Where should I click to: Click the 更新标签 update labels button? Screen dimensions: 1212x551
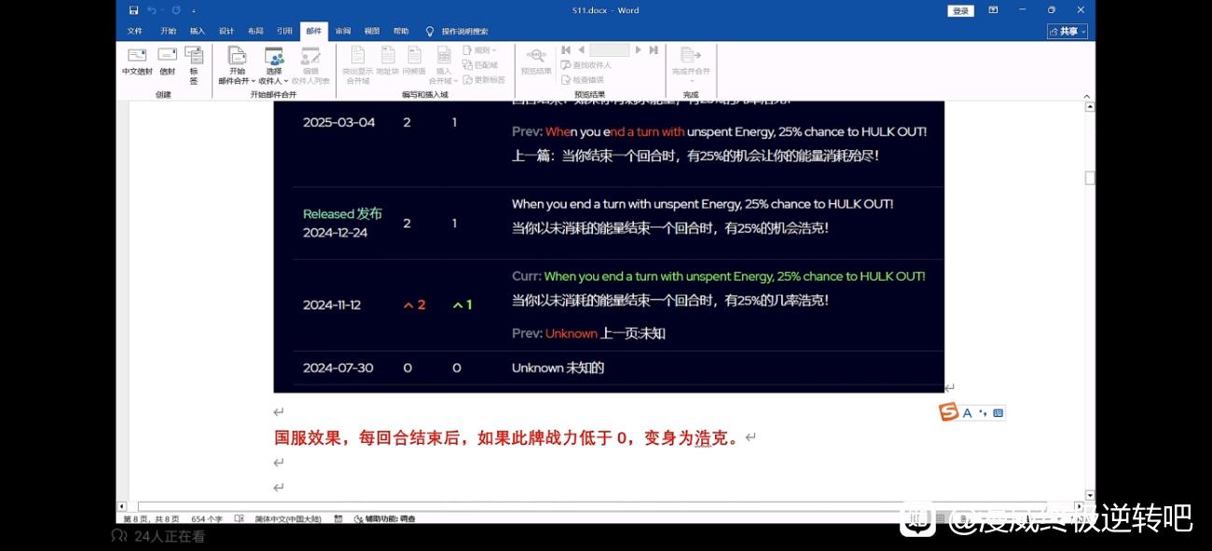coord(484,80)
